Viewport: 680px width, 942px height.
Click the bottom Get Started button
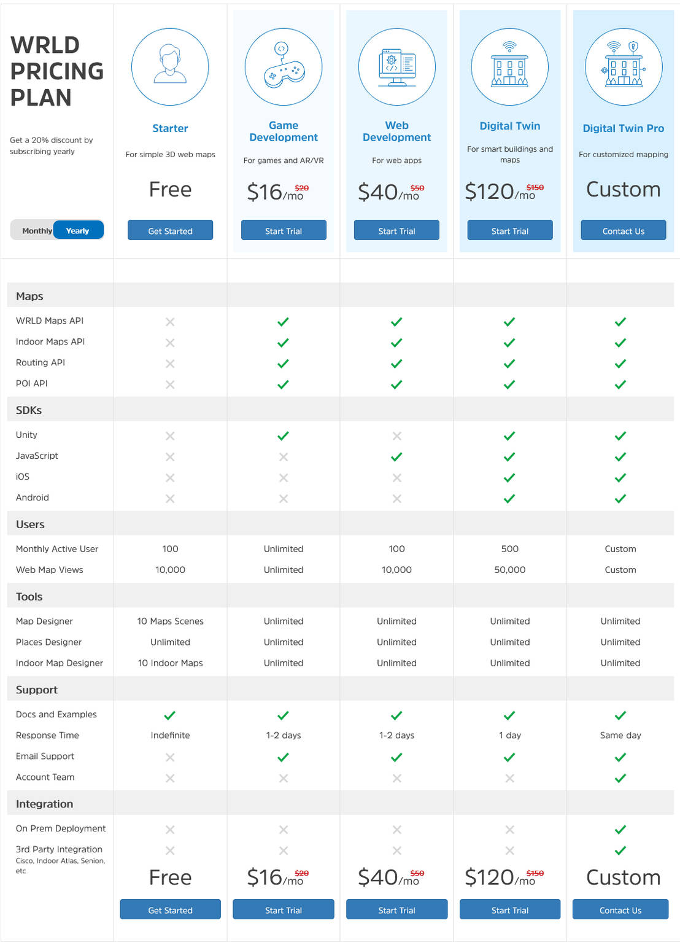coord(170,910)
